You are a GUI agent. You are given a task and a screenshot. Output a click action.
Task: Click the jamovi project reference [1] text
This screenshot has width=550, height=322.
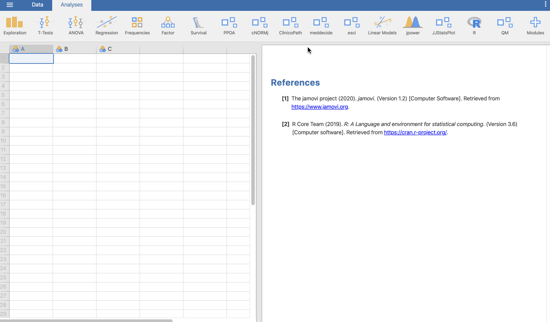click(395, 103)
